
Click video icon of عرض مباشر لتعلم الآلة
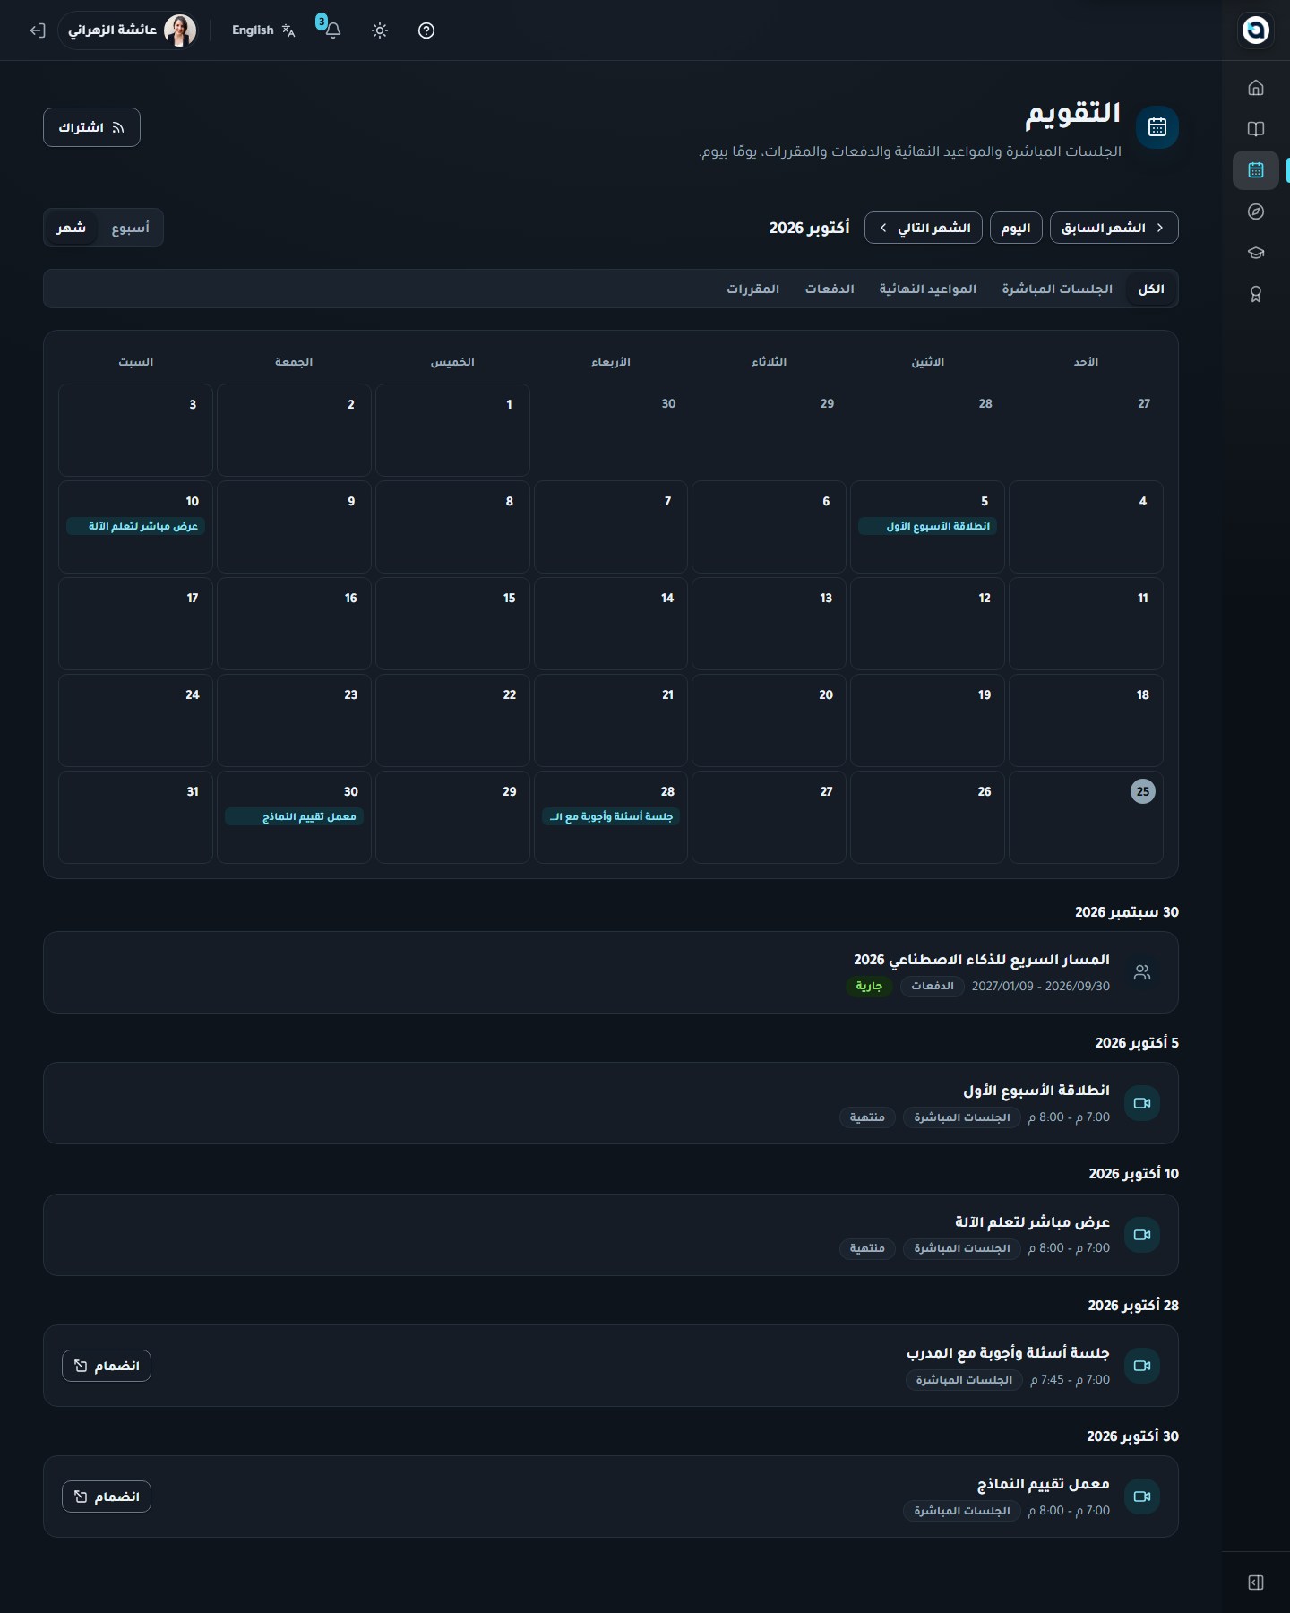1142,1235
